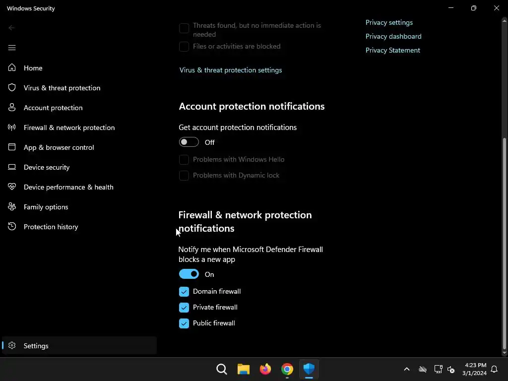Go to Home in sidebar
The image size is (508, 381).
tap(33, 67)
